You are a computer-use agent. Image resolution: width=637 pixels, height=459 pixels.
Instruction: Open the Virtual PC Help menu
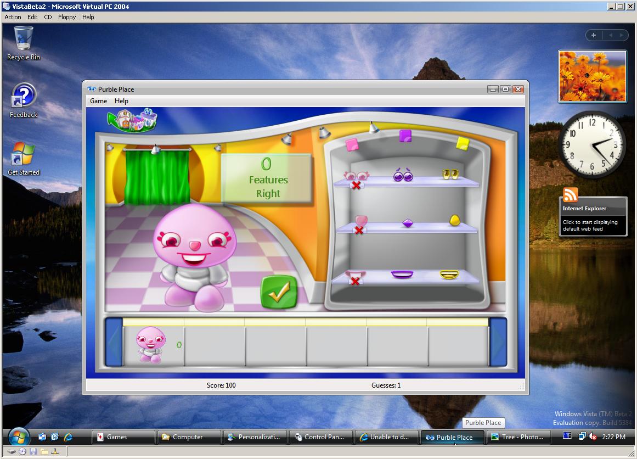tap(88, 17)
